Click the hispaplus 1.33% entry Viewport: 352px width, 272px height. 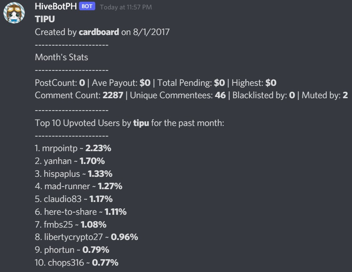pos(73,174)
